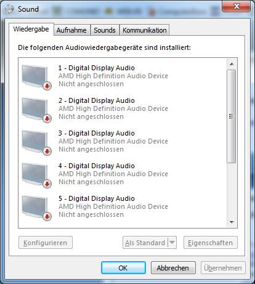The image size is (255, 284).
Task: Go to the Kommunikation tab
Action: pos(145,30)
